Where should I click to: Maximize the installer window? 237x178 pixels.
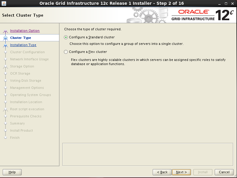click(x=226, y=4)
